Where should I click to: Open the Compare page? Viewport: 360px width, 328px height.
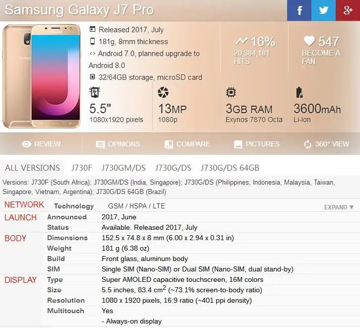pyautogui.click(x=187, y=144)
